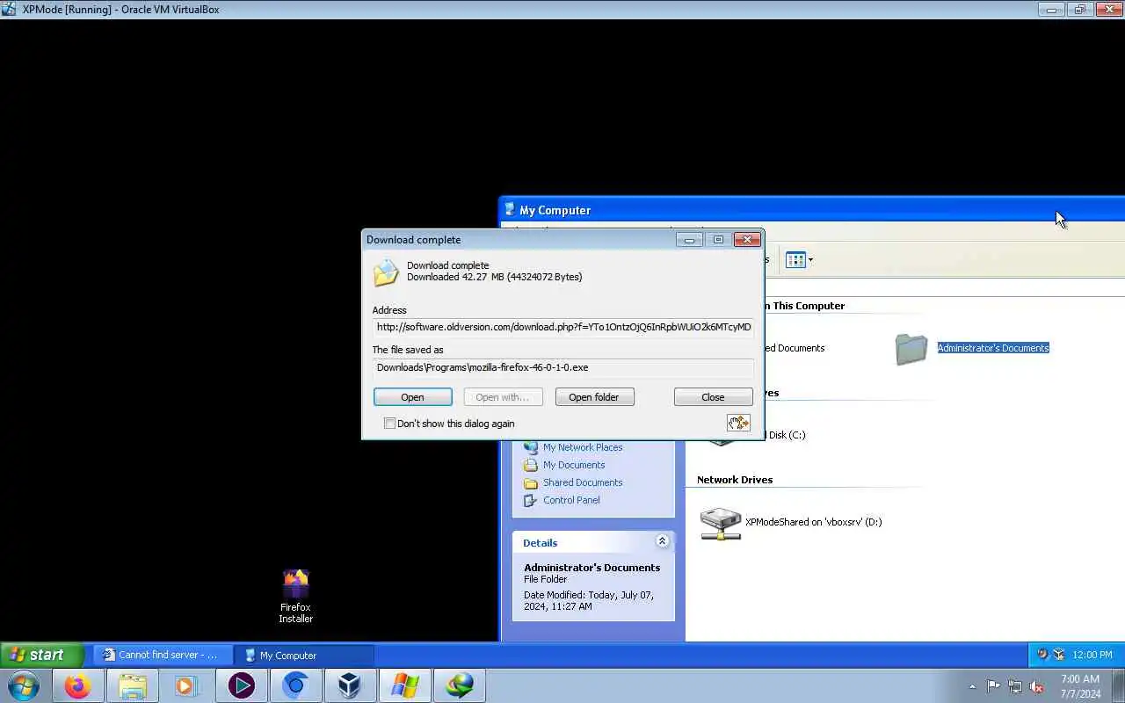Restore the Download complete dialog window

click(718, 239)
